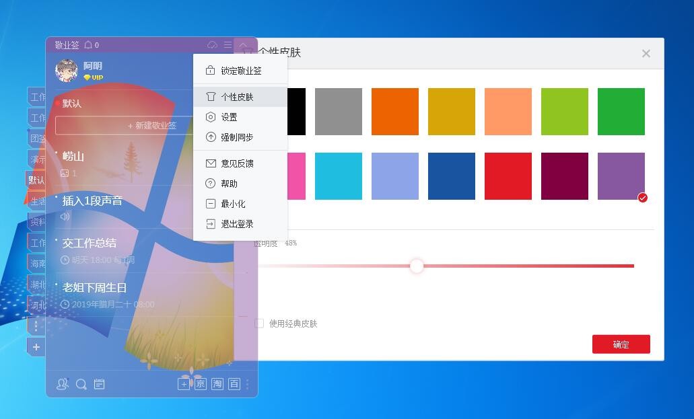Open the search magnifier icon
This screenshot has height=419, width=694.
click(x=81, y=384)
